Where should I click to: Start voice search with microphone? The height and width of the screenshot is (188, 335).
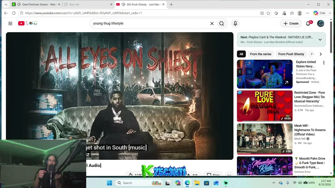coord(235,23)
